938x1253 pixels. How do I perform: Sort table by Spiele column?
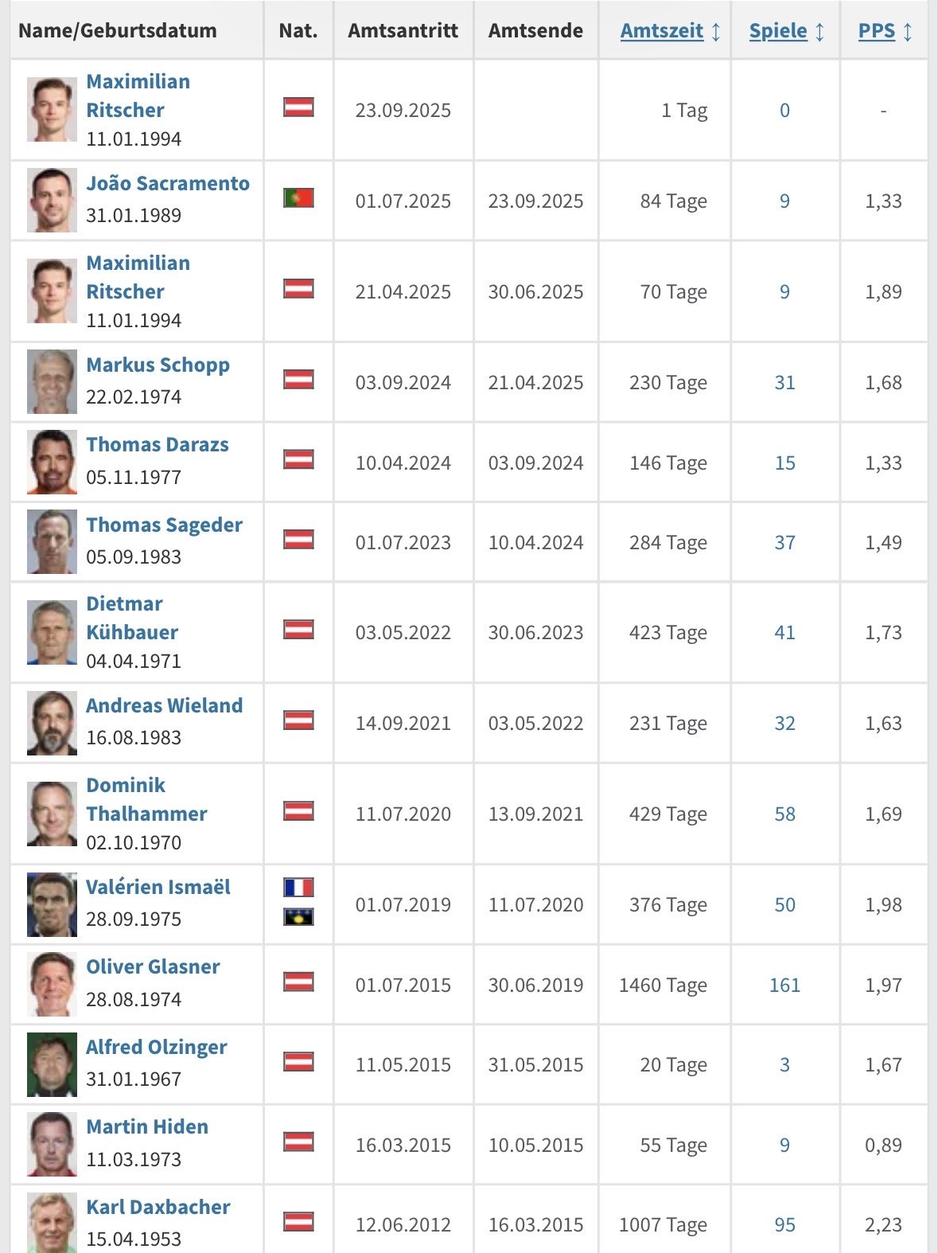pos(777,31)
